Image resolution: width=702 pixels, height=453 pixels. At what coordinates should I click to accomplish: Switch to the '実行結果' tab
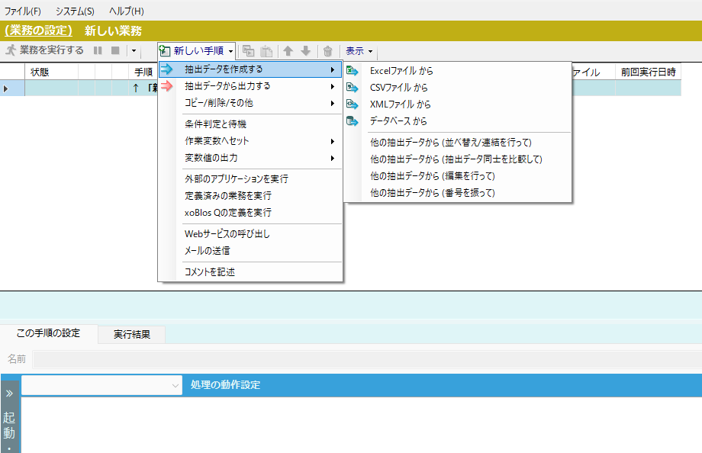click(x=132, y=334)
